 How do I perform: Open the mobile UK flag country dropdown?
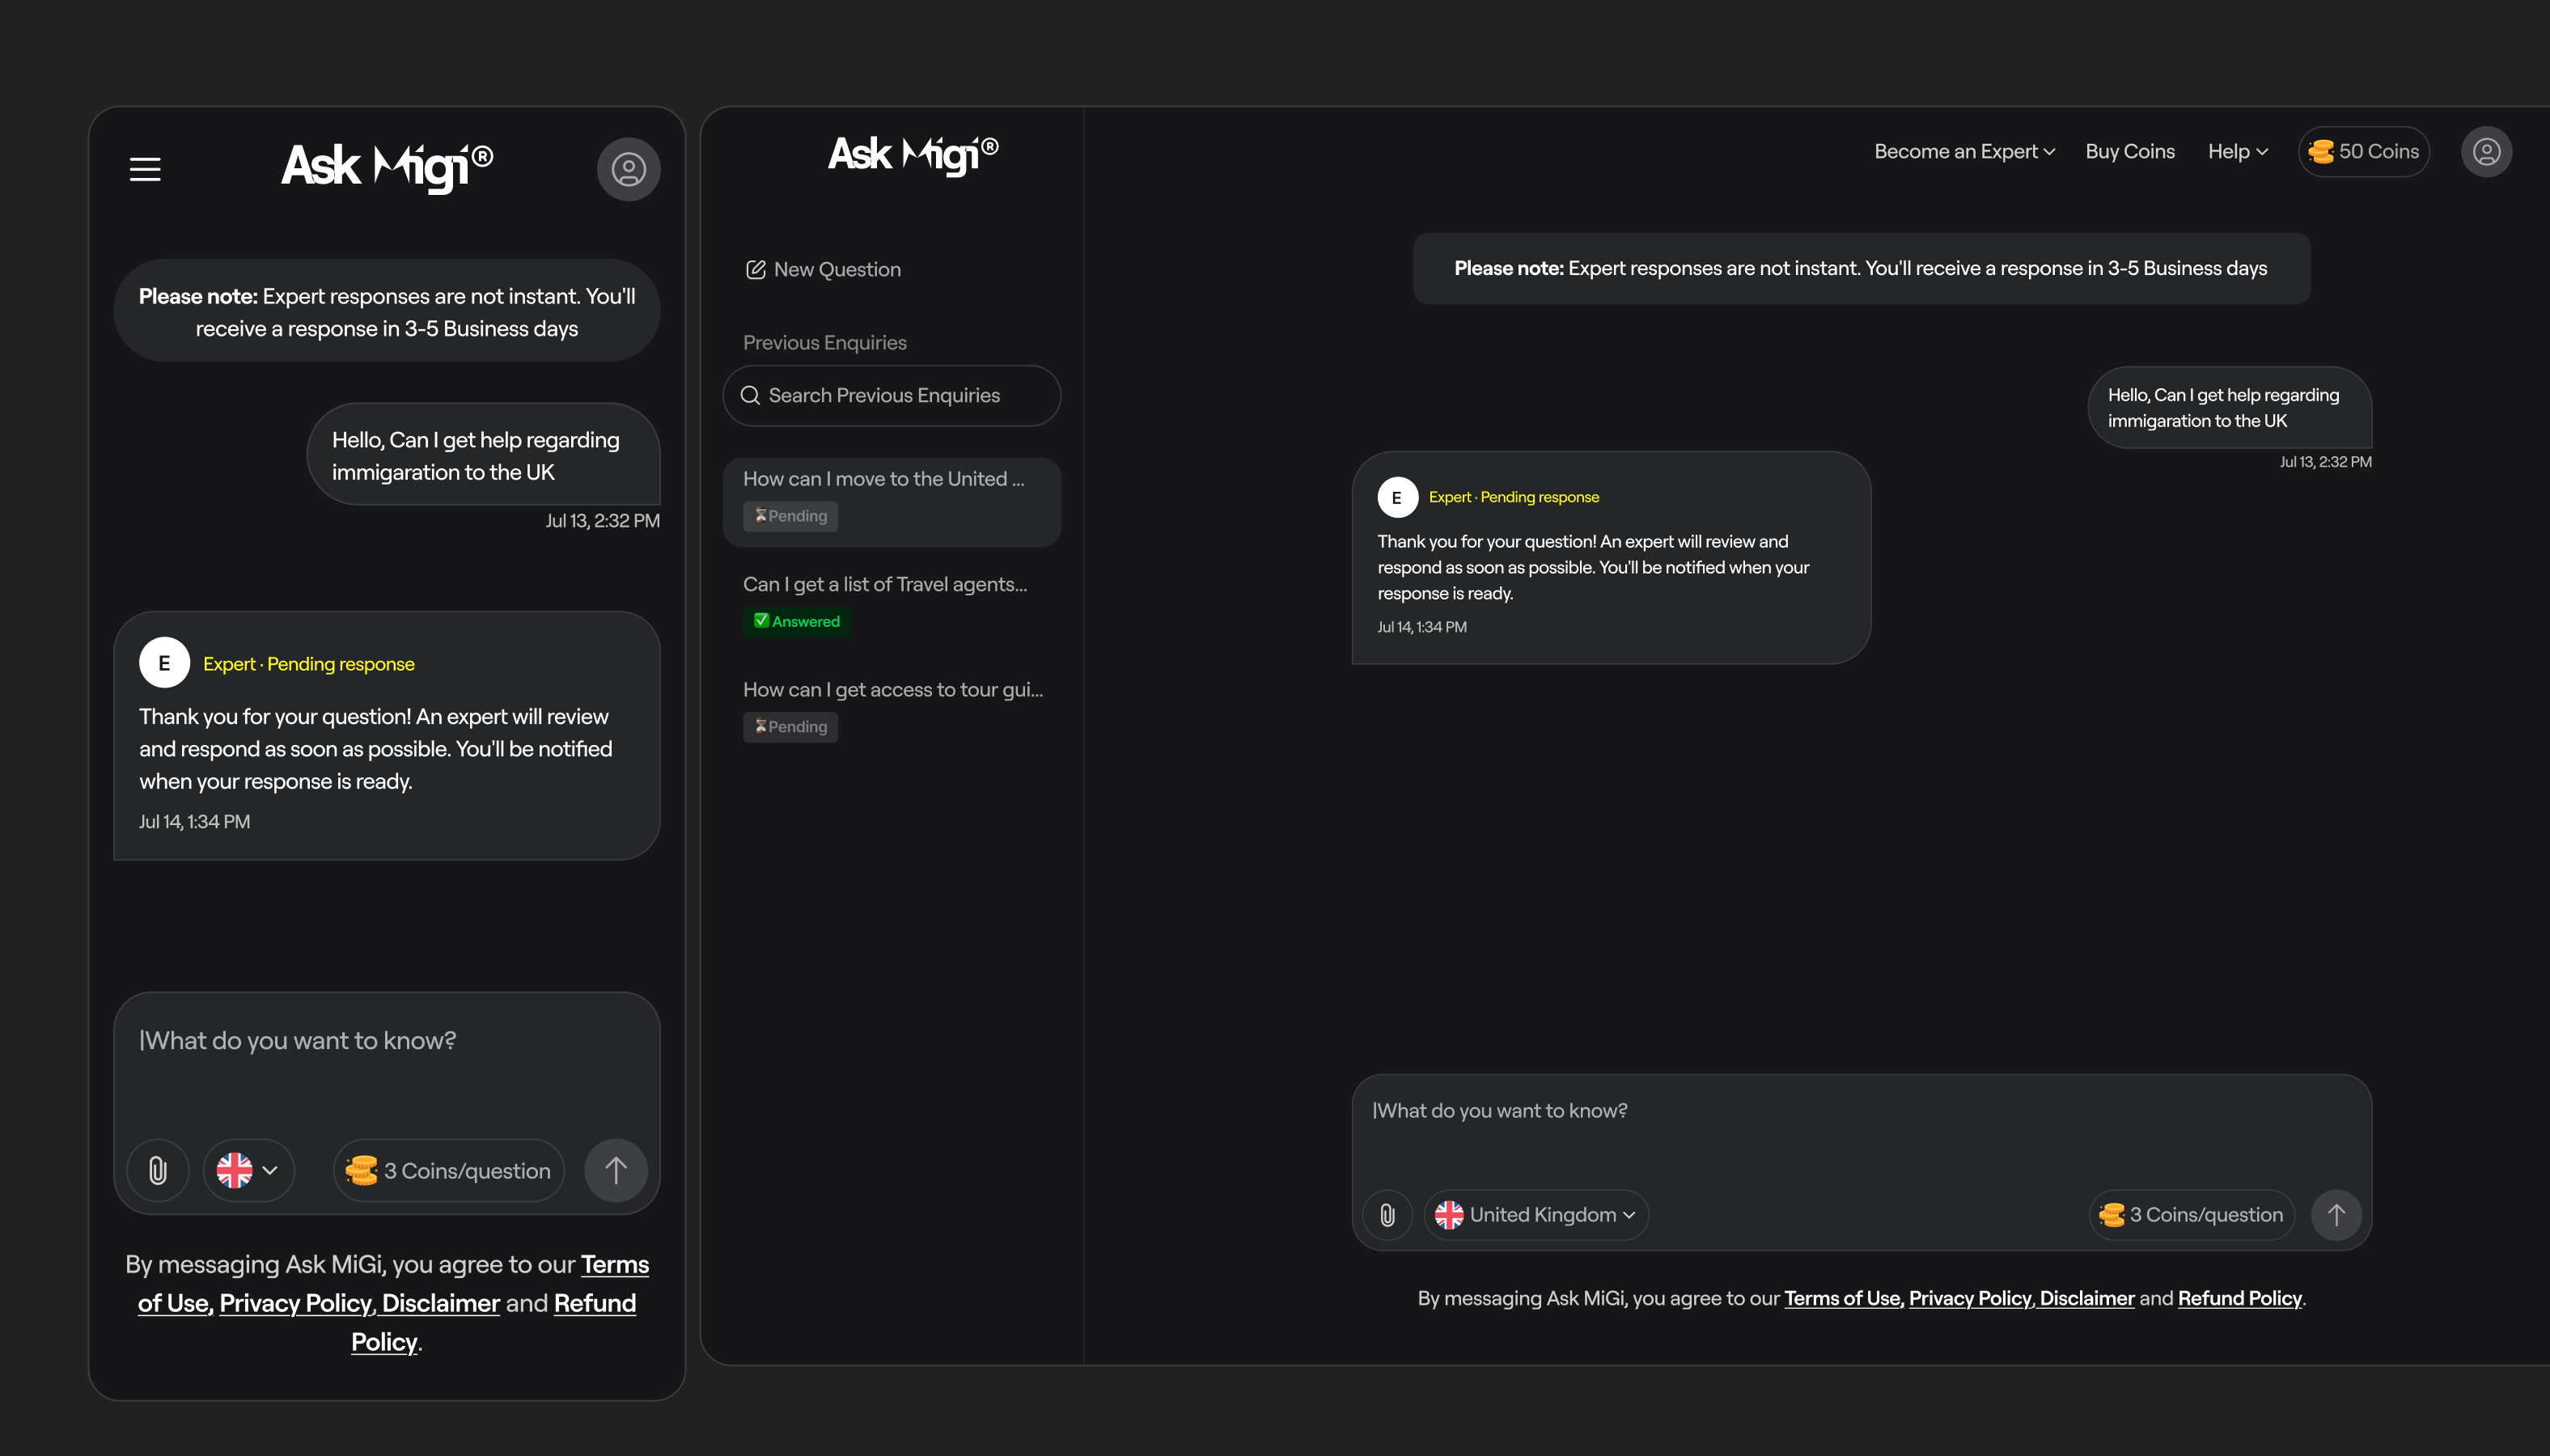pos(248,1170)
